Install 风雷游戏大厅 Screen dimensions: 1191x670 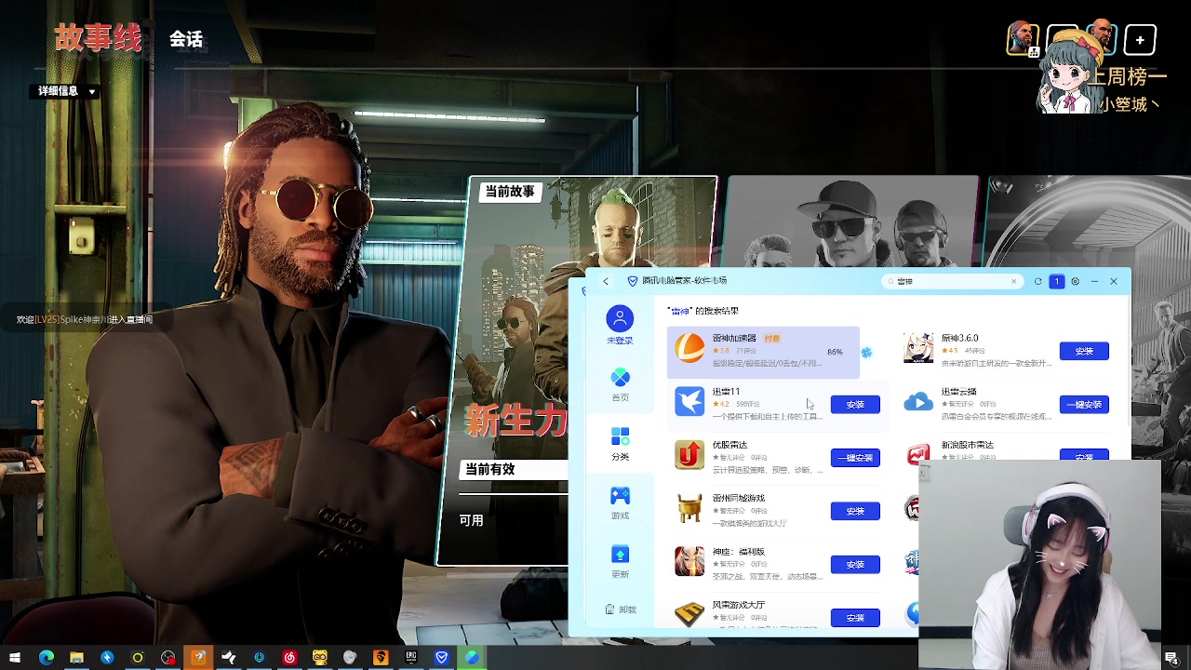click(855, 618)
